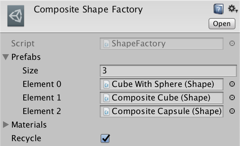Click the Size input field
The height and width of the screenshot is (146, 240).
[168, 71]
